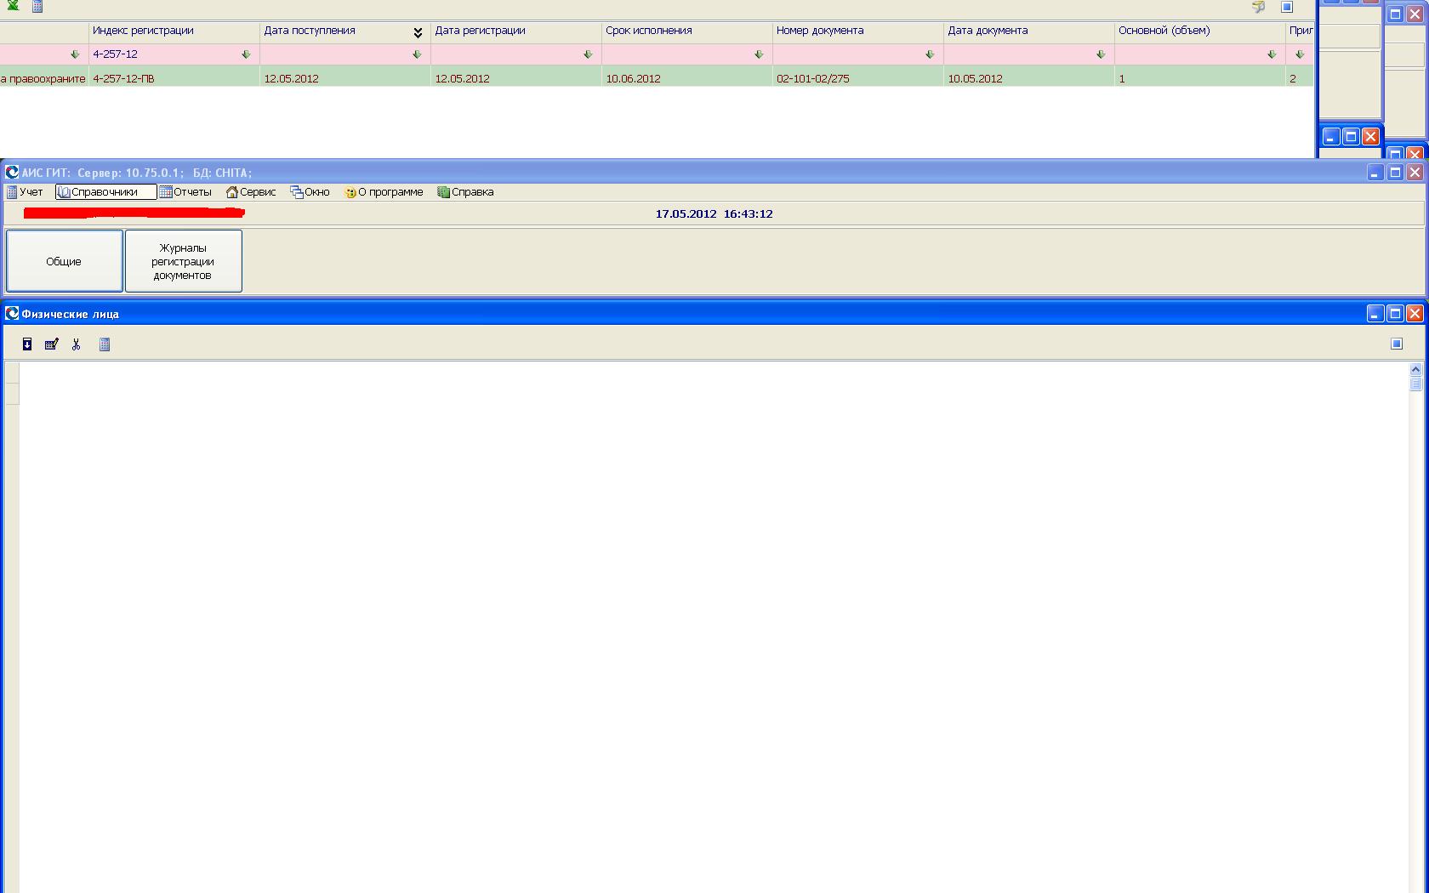The width and height of the screenshot is (1429, 893).
Task: Click the Общие button
Action: pos(64,261)
